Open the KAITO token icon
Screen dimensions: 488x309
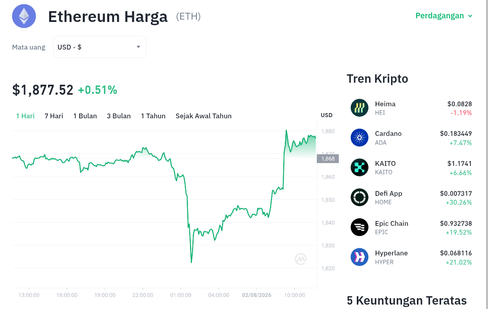tap(359, 167)
